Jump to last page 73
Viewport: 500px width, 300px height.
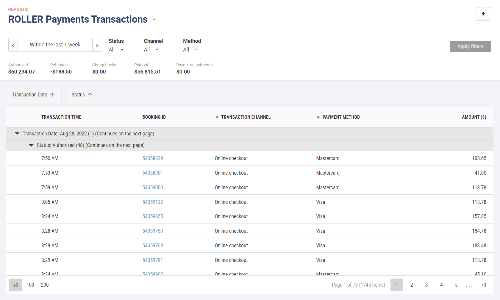pyautogui.click(x=483, y=285)
